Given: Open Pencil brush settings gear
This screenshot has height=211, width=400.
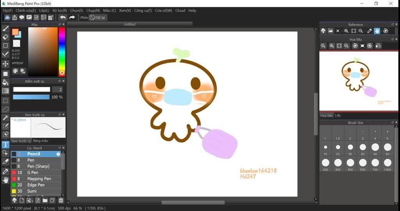Looking at the screenshot, I should click(58, 154).
